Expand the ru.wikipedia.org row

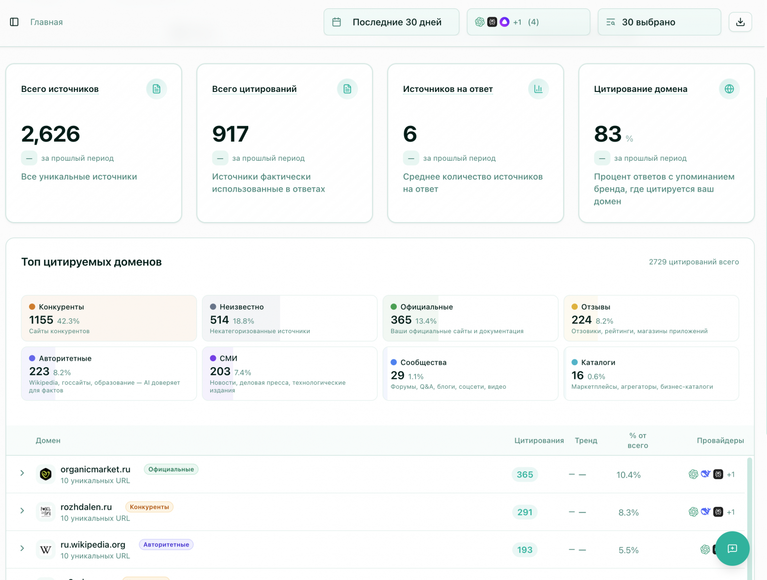pyautogui.click(x=22, y=548)
